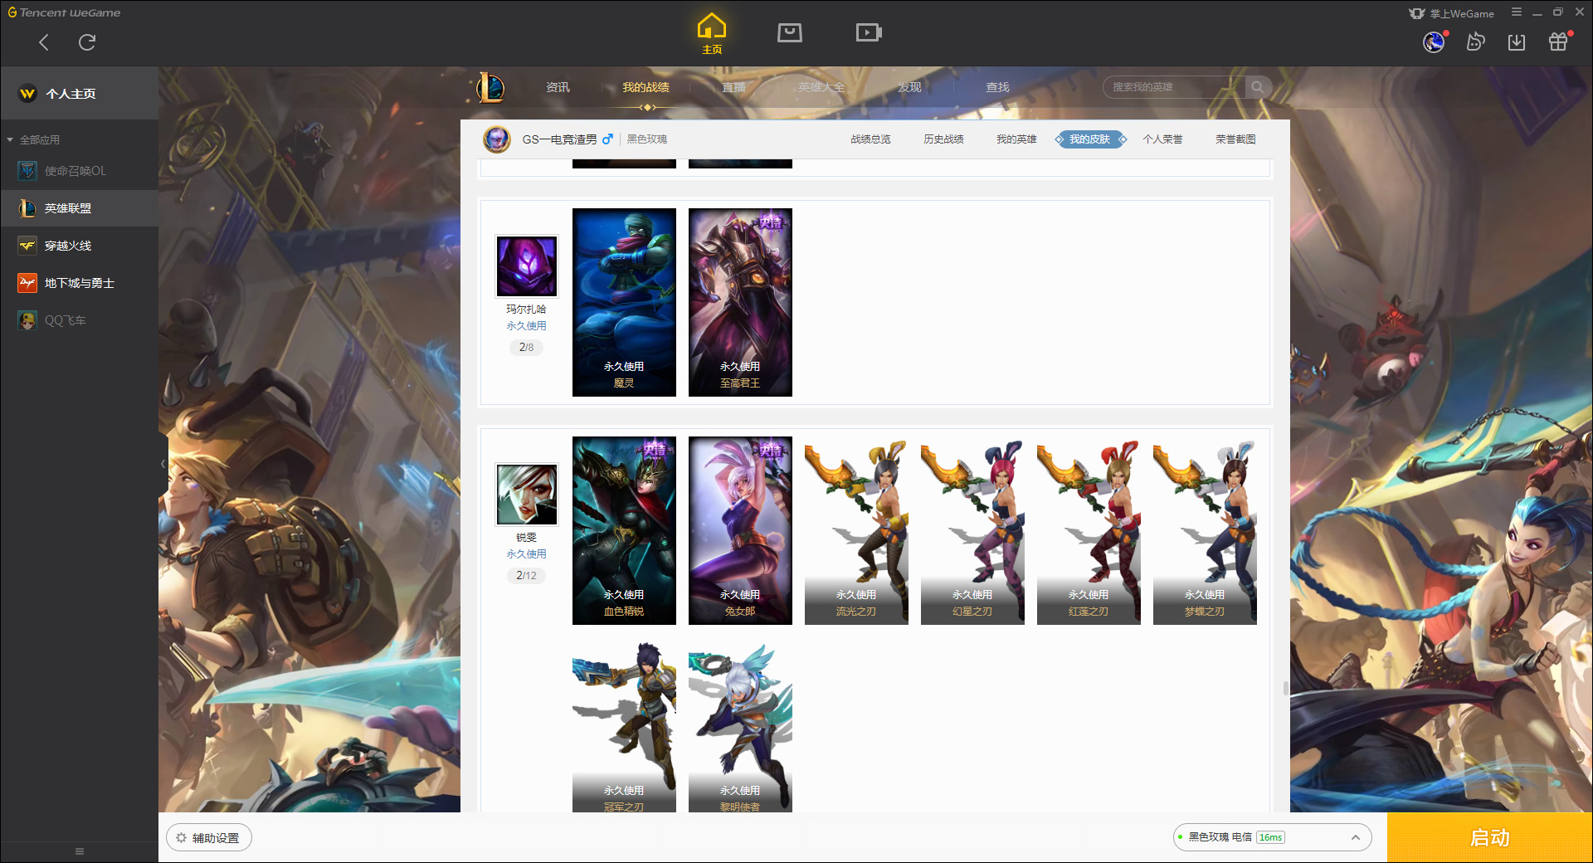
Task: Select the 我的皮肤 sub-tab
Action: tap(1089, 139)
